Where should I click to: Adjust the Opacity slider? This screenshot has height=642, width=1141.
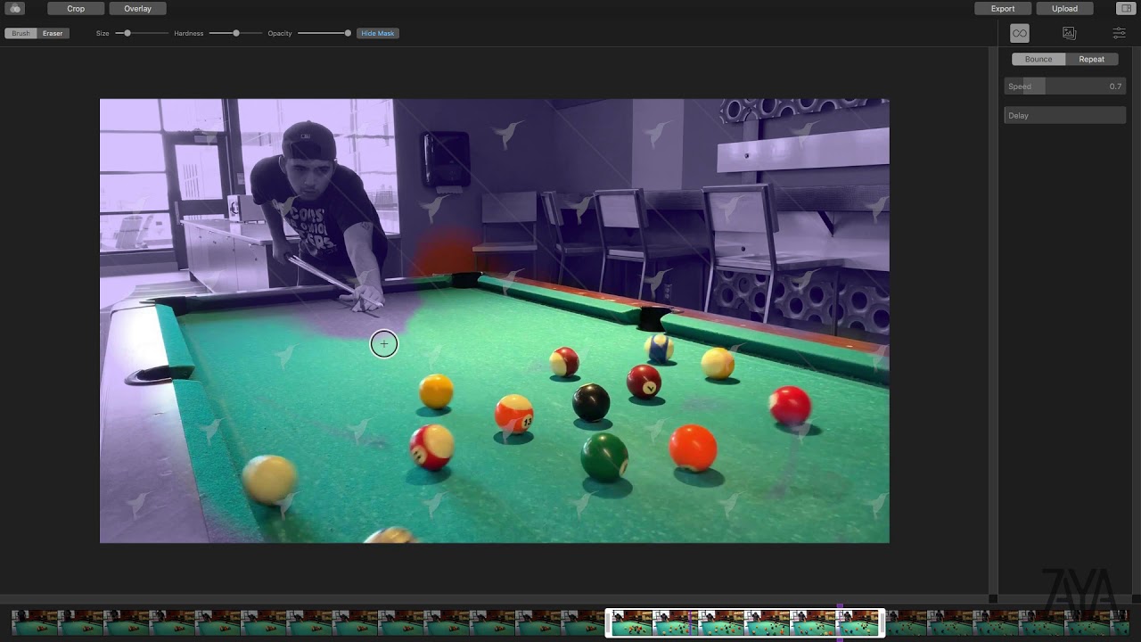[x=324, y=33]
